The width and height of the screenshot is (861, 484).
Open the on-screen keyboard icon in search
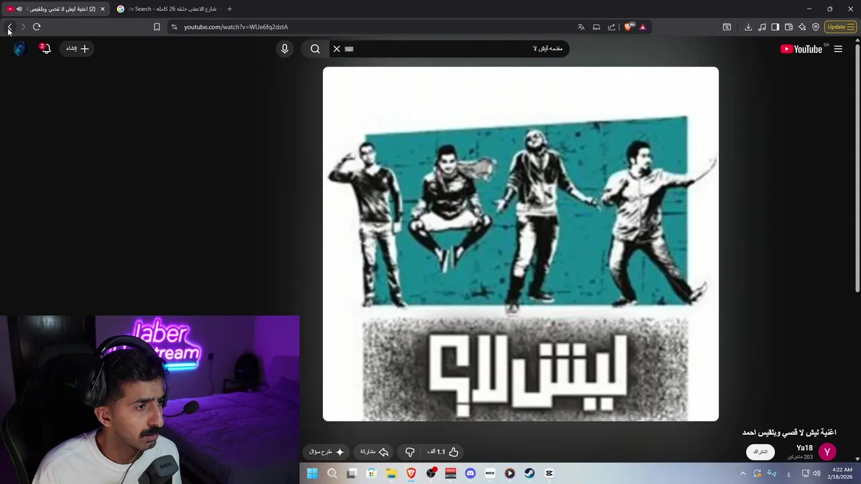(349, 48)
